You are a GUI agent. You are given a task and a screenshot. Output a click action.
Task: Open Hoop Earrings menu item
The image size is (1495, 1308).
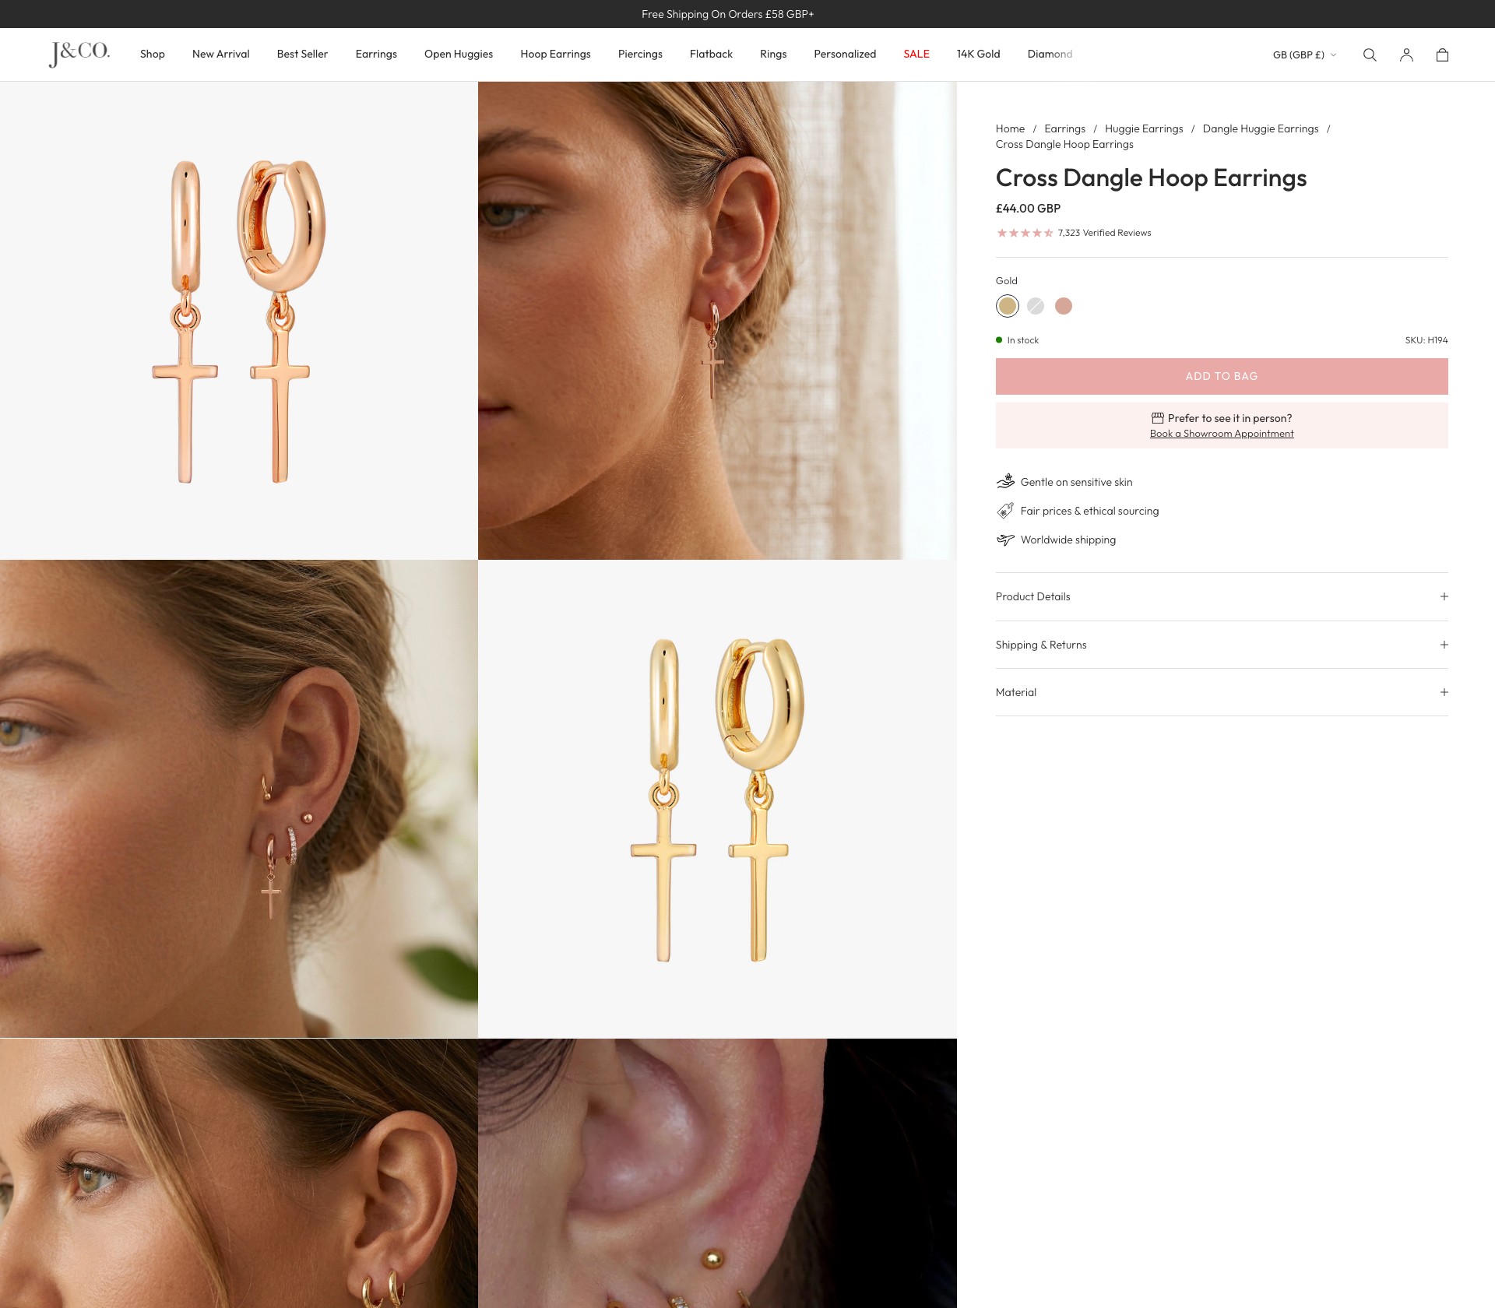pos(555,54)
